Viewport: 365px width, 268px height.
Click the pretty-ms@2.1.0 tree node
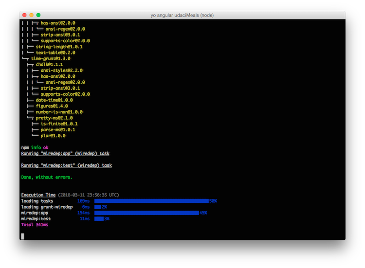[54, 118]
